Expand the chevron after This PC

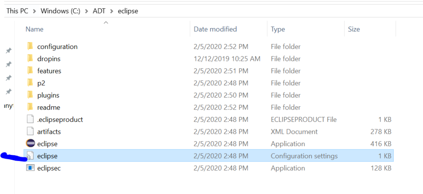pyautogui.click(x=35, y=11)
